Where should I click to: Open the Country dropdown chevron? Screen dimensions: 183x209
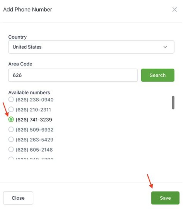pyautogui.click(x=165, y=47)
